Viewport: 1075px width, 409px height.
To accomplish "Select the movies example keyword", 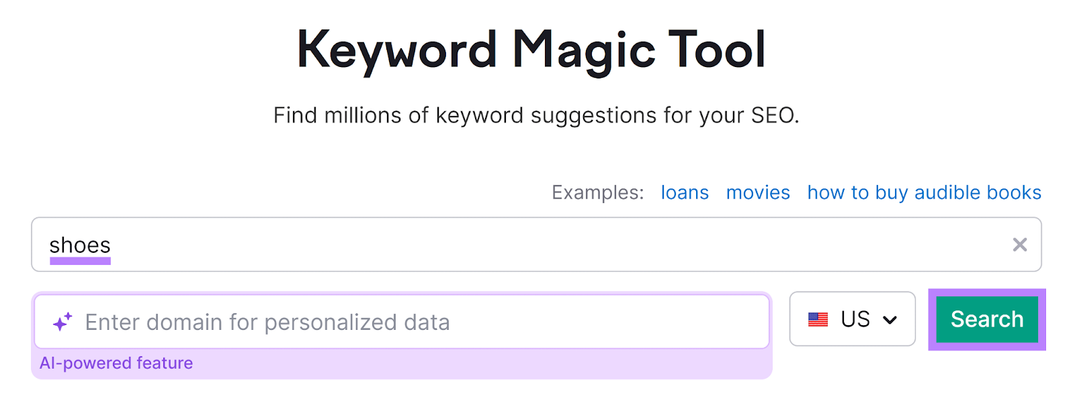I will click(758, 192).
